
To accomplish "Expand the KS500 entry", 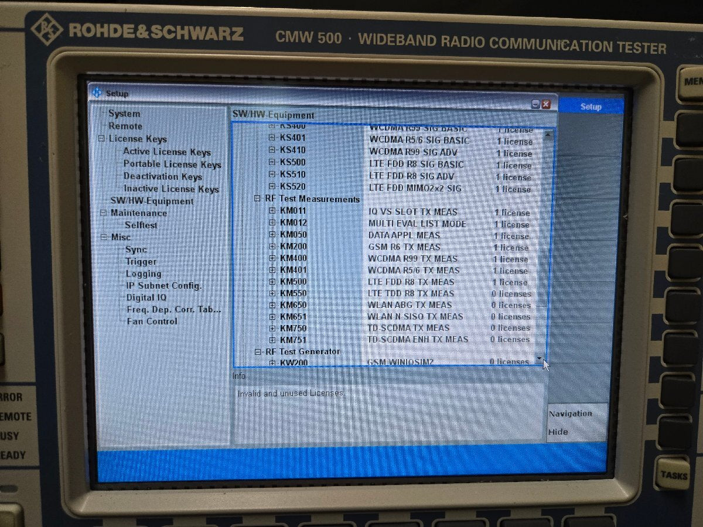I will [x=272, y=162].
